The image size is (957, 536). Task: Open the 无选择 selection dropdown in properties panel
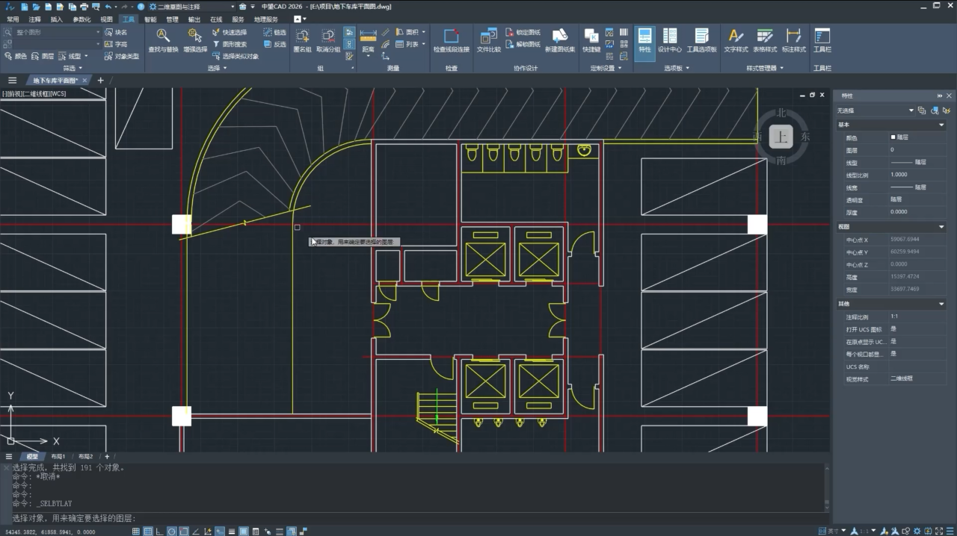(876, 110)
